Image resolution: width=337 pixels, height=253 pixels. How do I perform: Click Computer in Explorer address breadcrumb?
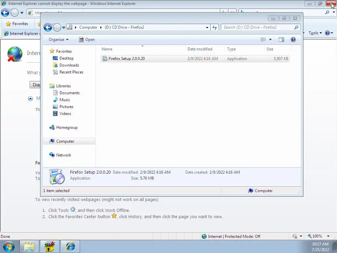point(88,27)
